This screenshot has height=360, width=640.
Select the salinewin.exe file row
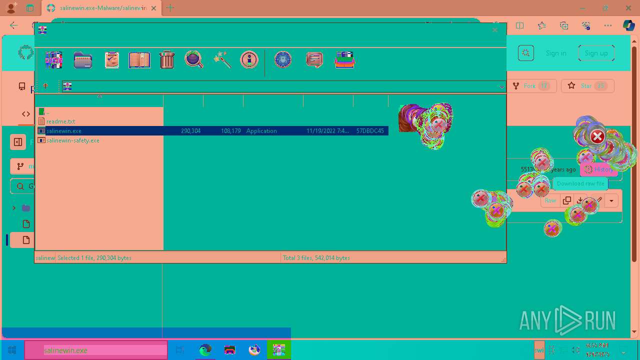tap(212, 131)
